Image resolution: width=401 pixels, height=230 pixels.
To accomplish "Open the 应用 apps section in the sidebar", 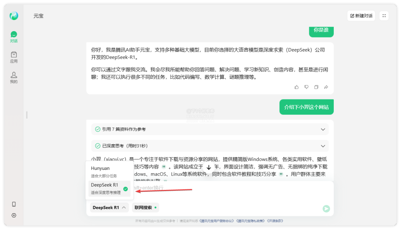I will [14, 57].
